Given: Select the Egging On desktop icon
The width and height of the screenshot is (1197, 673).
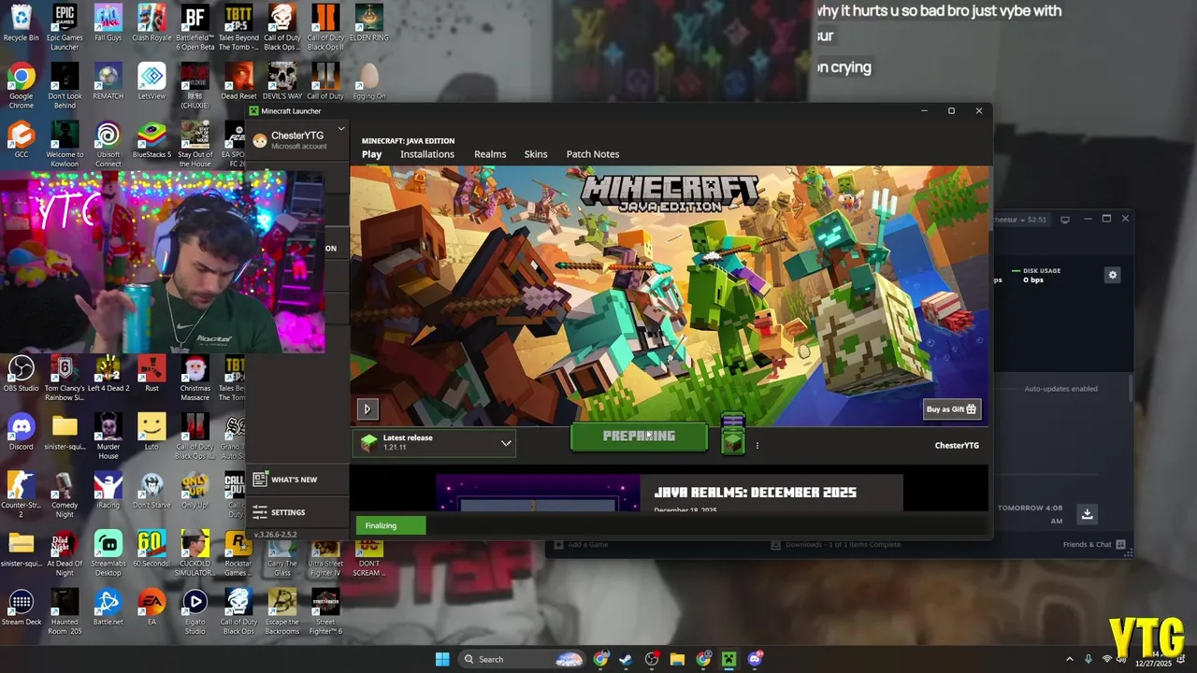Looking at the screenshot, I should point(368,81).
